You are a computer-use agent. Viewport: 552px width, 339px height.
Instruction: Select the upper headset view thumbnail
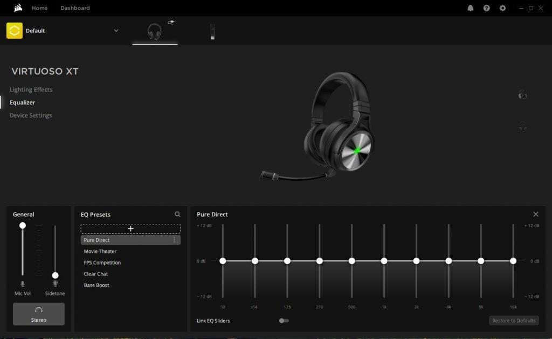pyautogui.click(x=523, y=95)
